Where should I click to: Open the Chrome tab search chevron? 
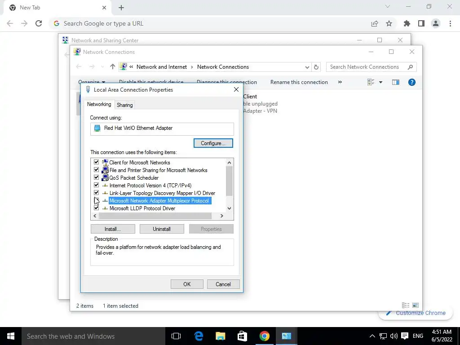[388, 6]
